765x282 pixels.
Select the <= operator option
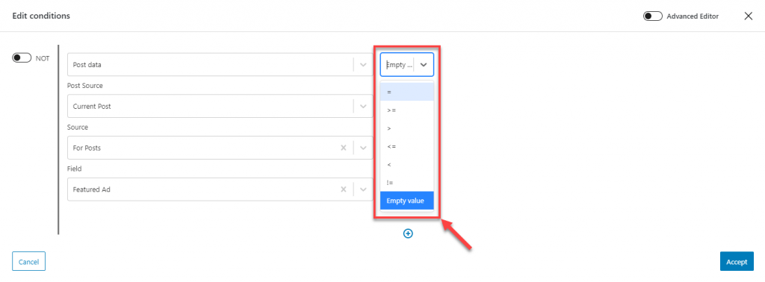407,146
